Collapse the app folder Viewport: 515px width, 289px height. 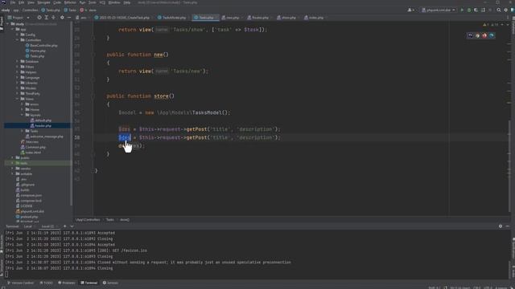pos(13,29)
